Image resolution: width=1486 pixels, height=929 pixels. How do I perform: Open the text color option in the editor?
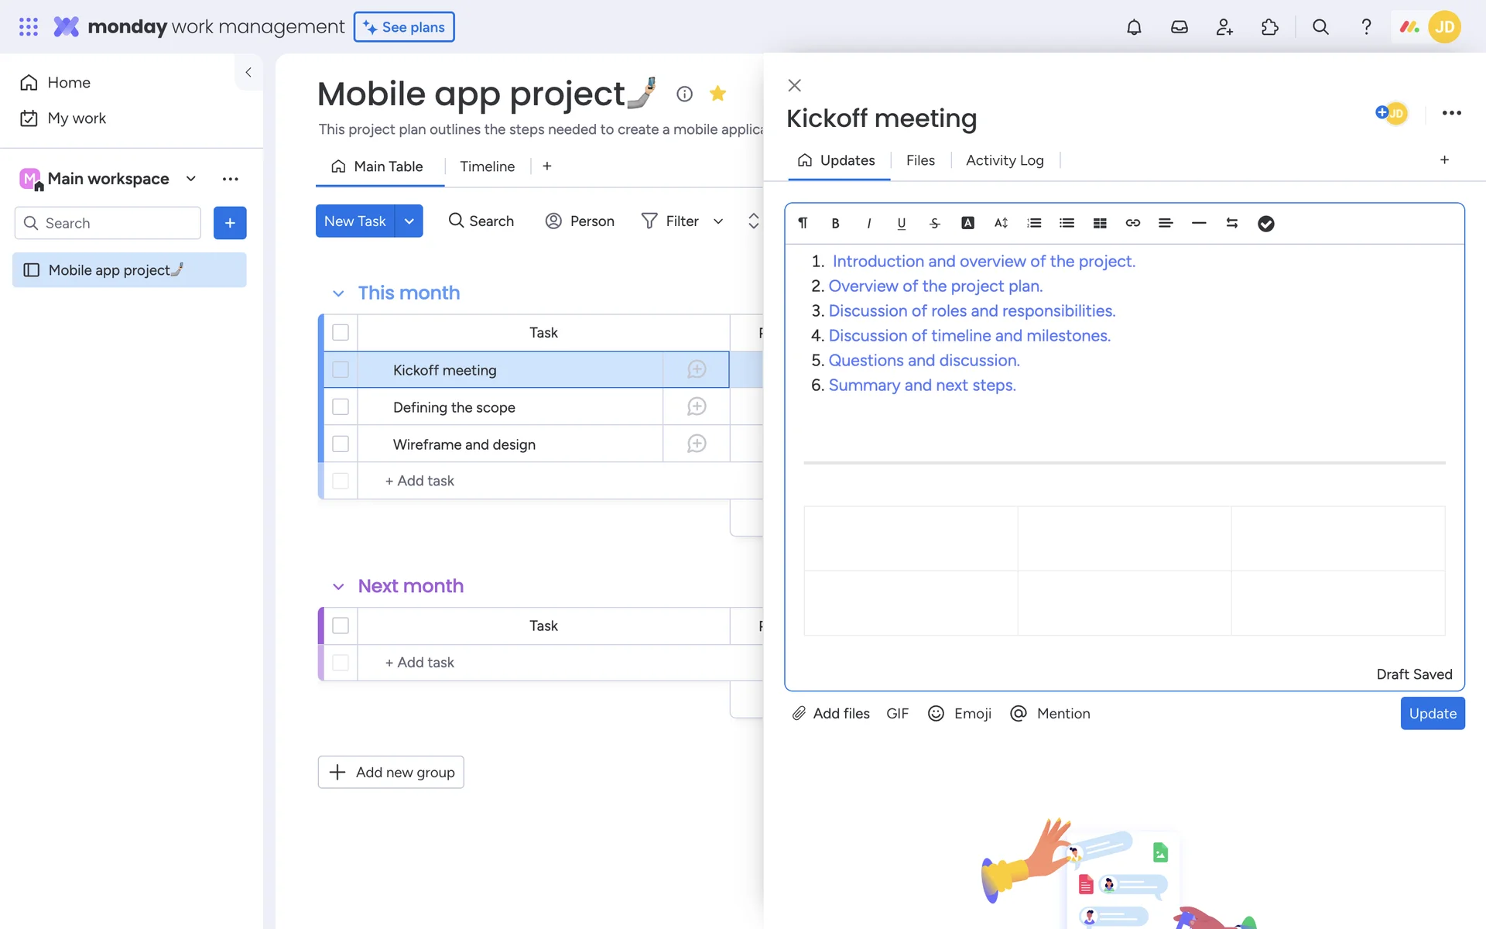click(x=967, y=223)
